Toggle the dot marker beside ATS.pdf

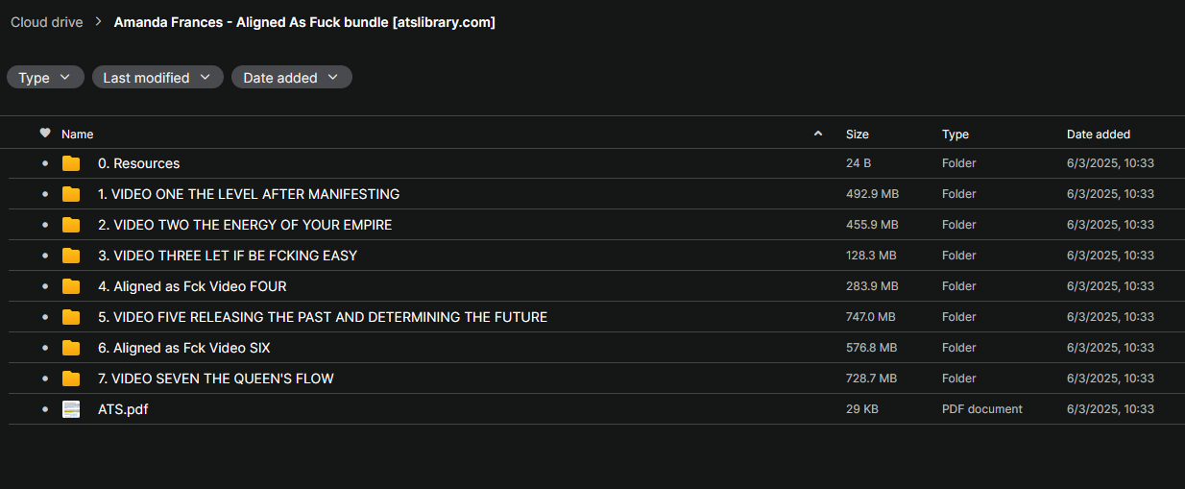coord(45,409)
